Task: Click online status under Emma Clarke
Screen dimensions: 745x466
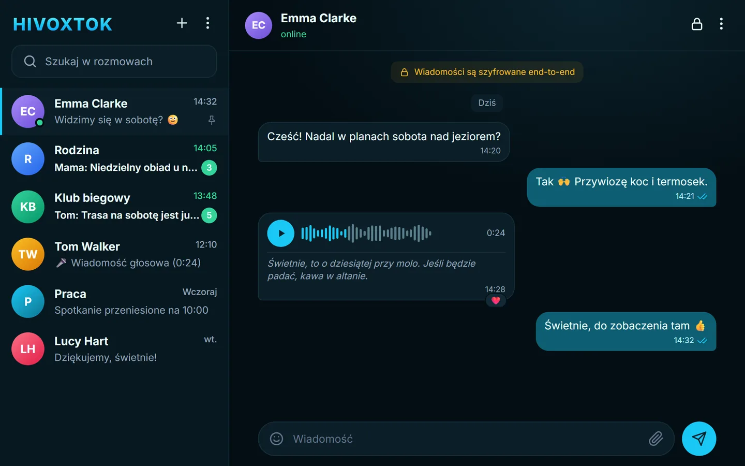Action: [293, 34]
